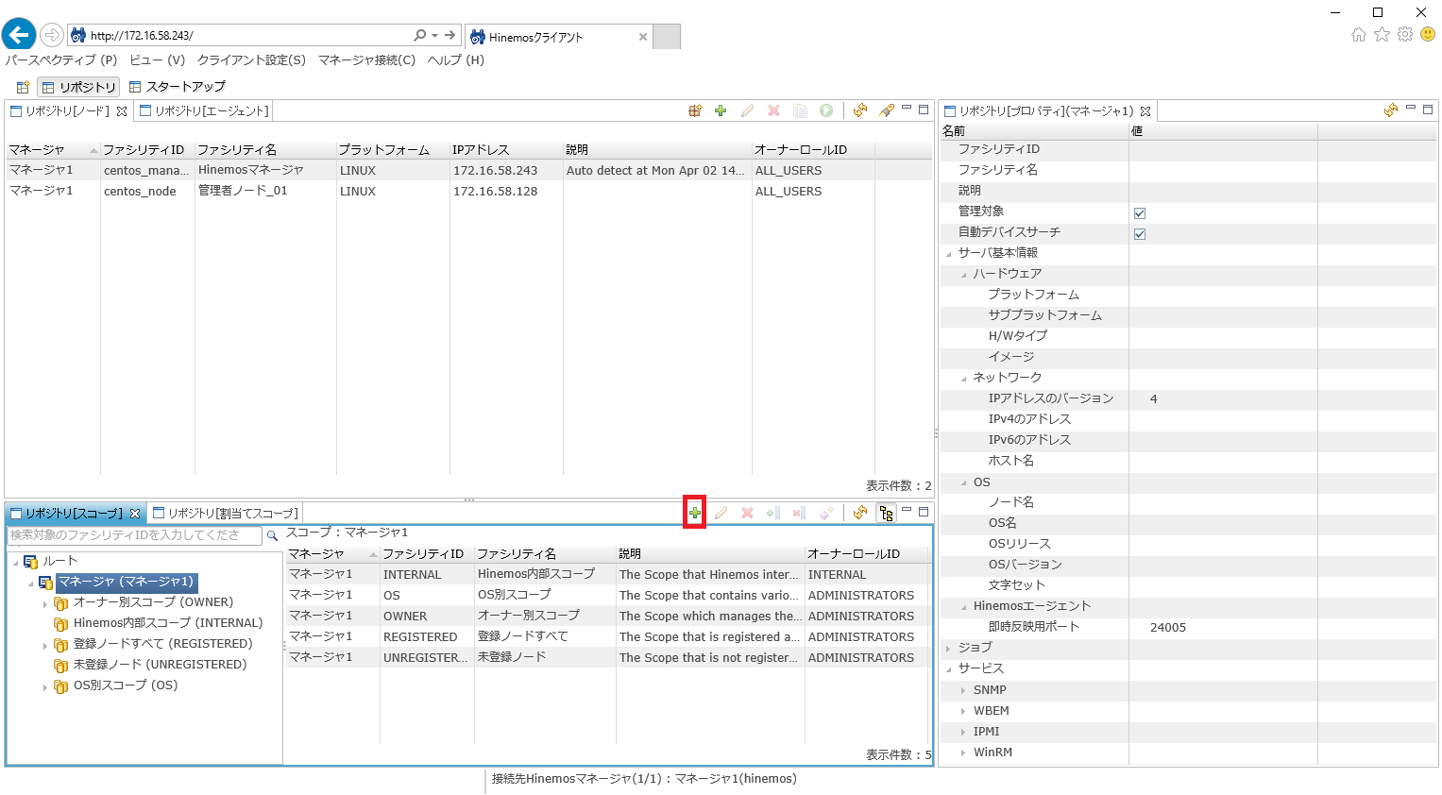Open the ヘルプ (H) menu
Image resolution: width=1442 pixels, height=795 pixels.
pos(455,60)
